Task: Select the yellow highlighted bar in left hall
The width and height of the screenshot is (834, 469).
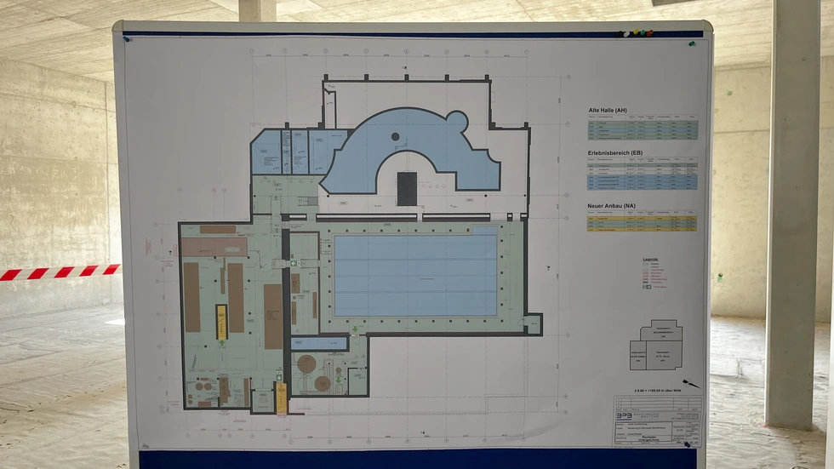Action: point(221,322)
